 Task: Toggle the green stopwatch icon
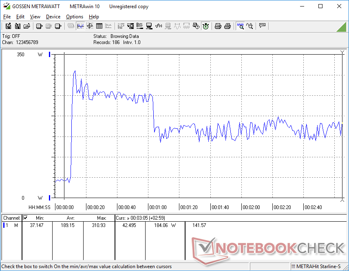pyautogui.click(x=205, y=26)
